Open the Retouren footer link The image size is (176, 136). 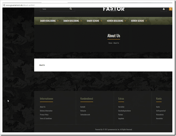coord(83,111)
